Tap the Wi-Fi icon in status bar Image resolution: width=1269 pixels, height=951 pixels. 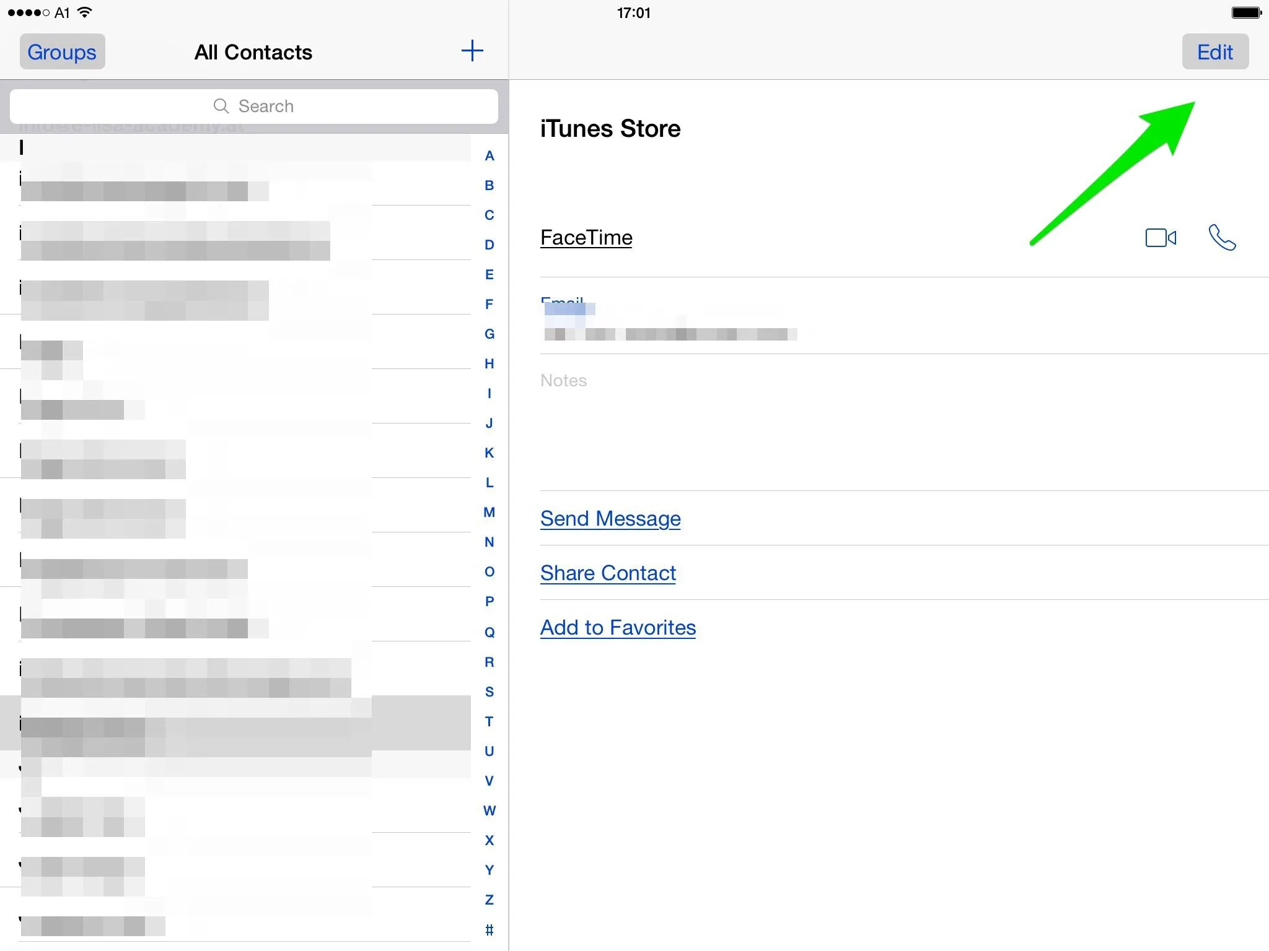pos(86,12)
